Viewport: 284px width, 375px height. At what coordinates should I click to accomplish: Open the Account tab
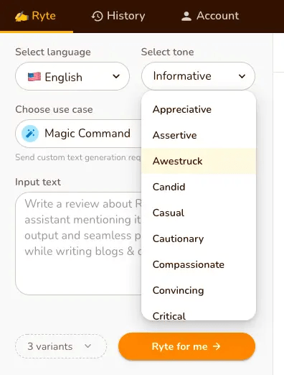(x=210, y=16)
